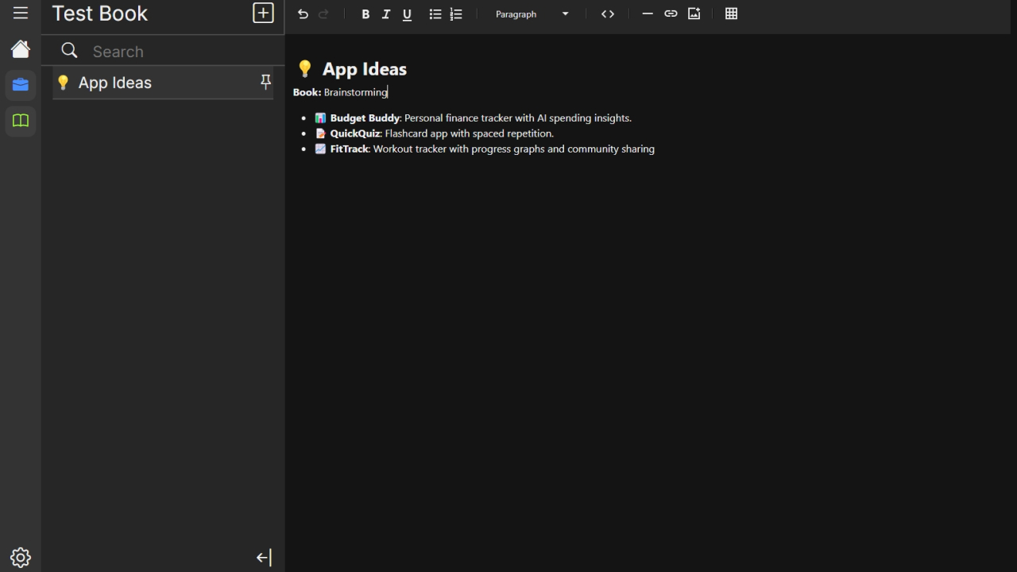This screenshot has width=1017, height=572.
Task: Open the green book sidebar icon
Action: [21, 121]
